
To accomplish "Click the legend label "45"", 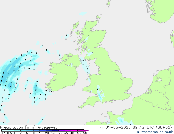I will click(x=78, y=133).
